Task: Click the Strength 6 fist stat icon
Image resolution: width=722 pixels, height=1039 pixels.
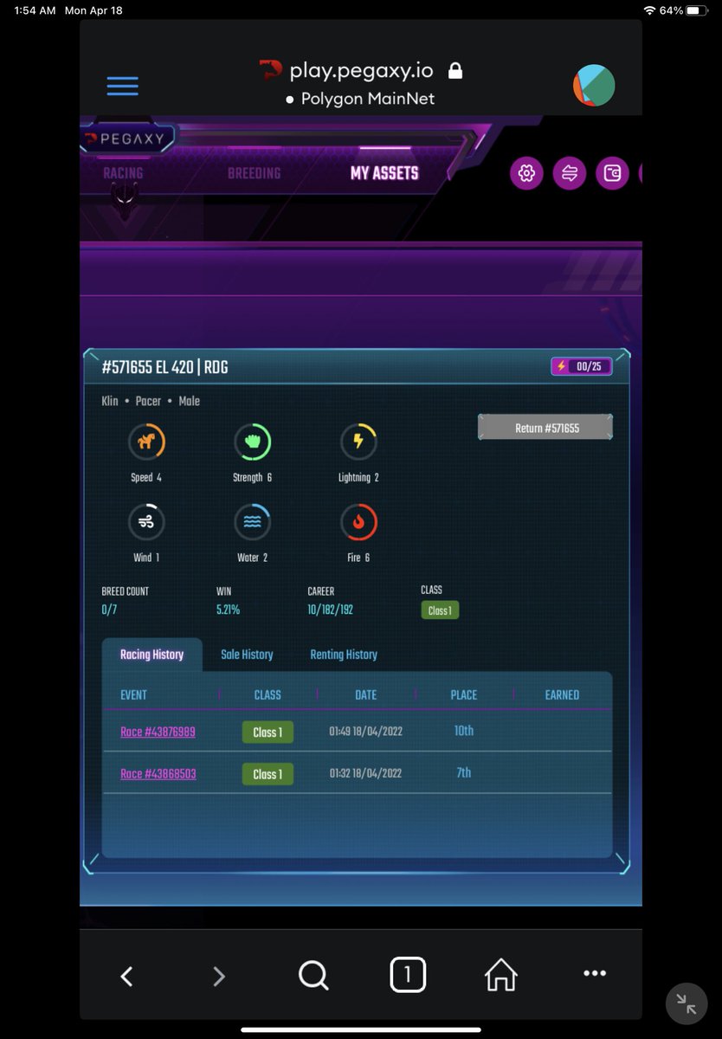Action: 253,442
